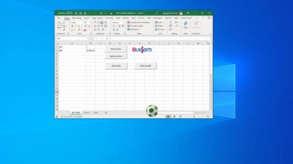Click Sort & Filter icon
This screenshot has height=164, width=293.
176,22
